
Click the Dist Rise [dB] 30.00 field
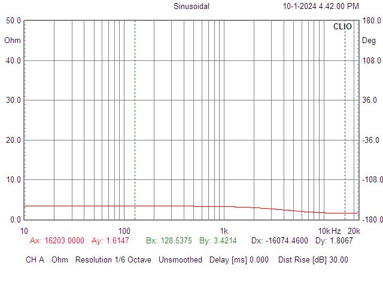coord(313,260)
